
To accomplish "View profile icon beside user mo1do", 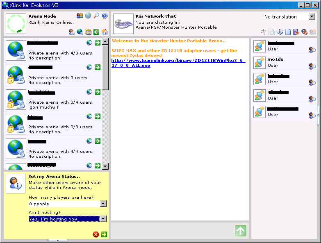I will pos(312,66).
